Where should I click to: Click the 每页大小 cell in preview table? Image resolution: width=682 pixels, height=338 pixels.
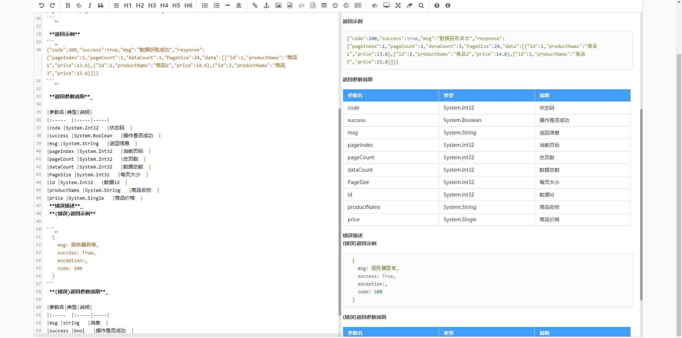[583, 182]
